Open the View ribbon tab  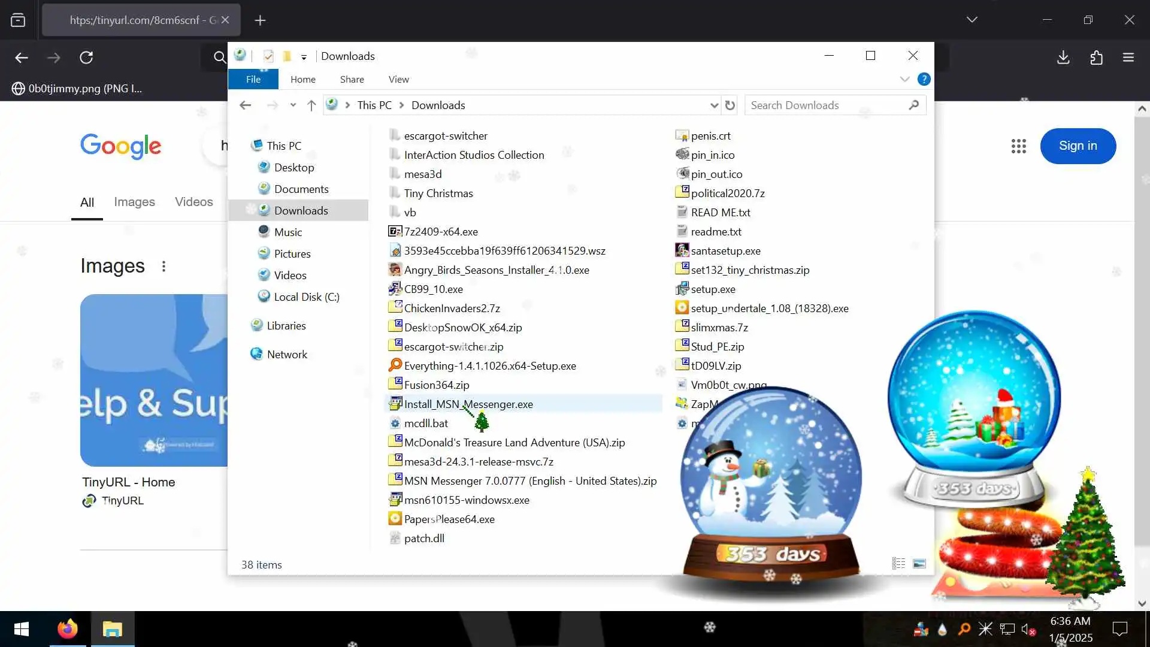tap(398, 79)
